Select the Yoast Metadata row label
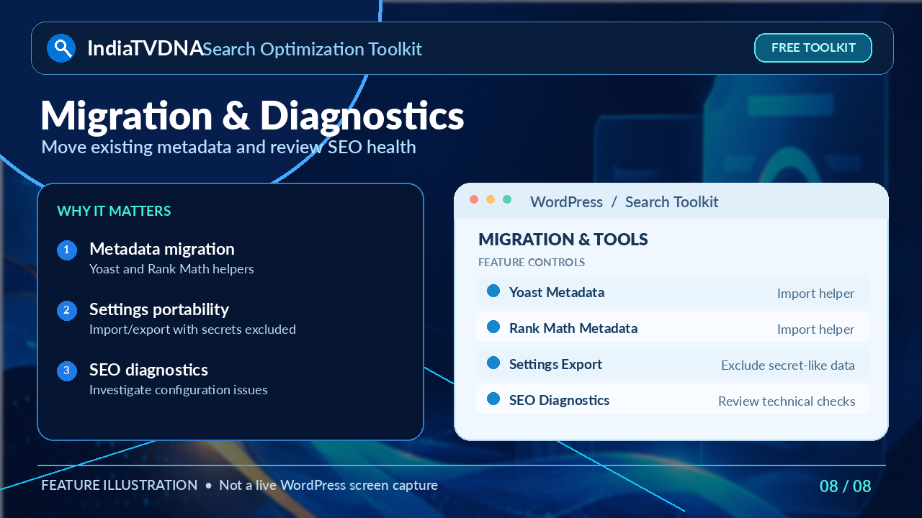 click(x=557, y=292)
